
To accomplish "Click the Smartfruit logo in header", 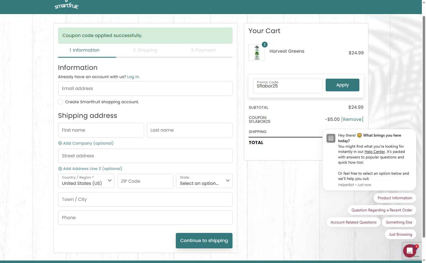I will pyautogui.click(x=66, y=5).
